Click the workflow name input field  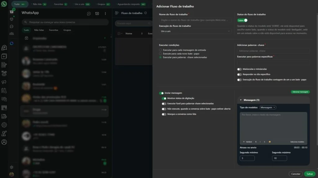point(195,20)
